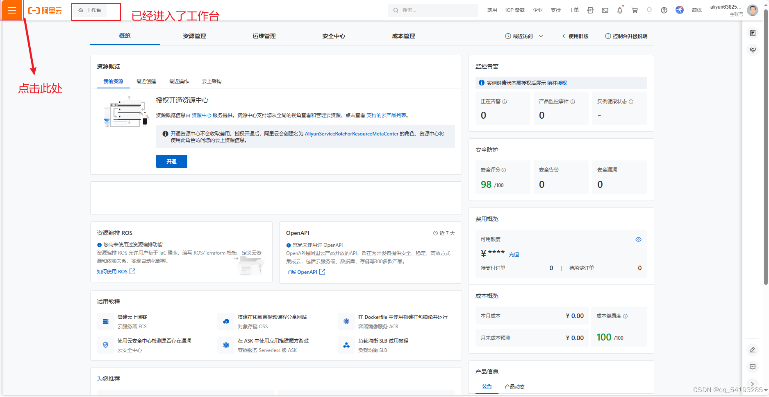
Task: Click the 开通 button
Action: point(171,161)
